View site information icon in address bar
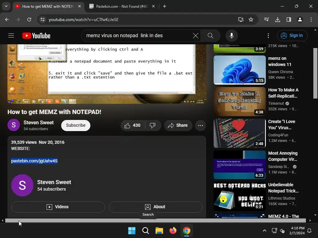Image resolution: width=318 pixels, height=238 pixels. click(42, 20)
